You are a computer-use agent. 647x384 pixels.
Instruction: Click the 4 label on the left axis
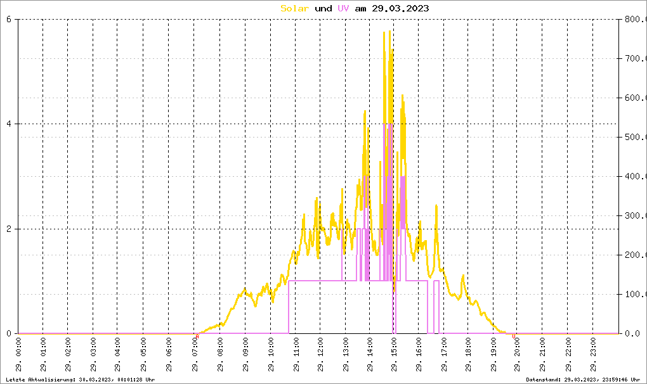(9, 124)
